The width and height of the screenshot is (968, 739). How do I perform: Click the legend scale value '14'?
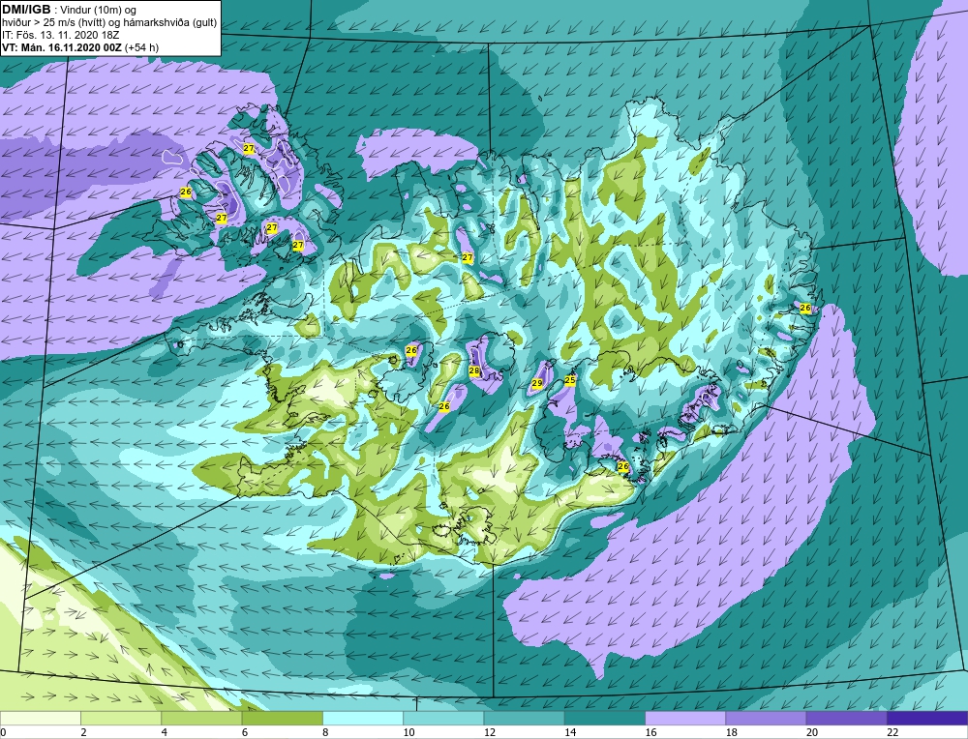[570, 732]
